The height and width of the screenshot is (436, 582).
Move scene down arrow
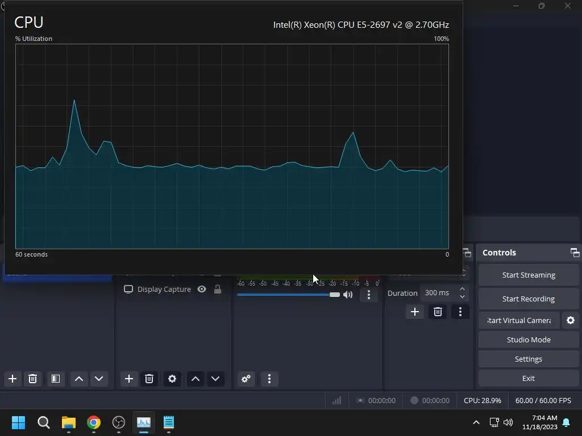tap(99, 379)
